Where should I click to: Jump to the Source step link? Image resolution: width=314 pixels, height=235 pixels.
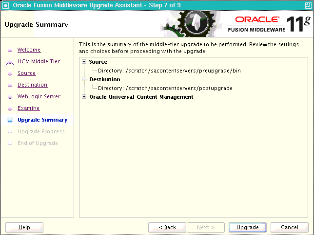click(27, 73)
